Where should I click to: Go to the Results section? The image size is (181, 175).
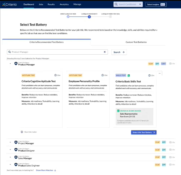[51, 4]
